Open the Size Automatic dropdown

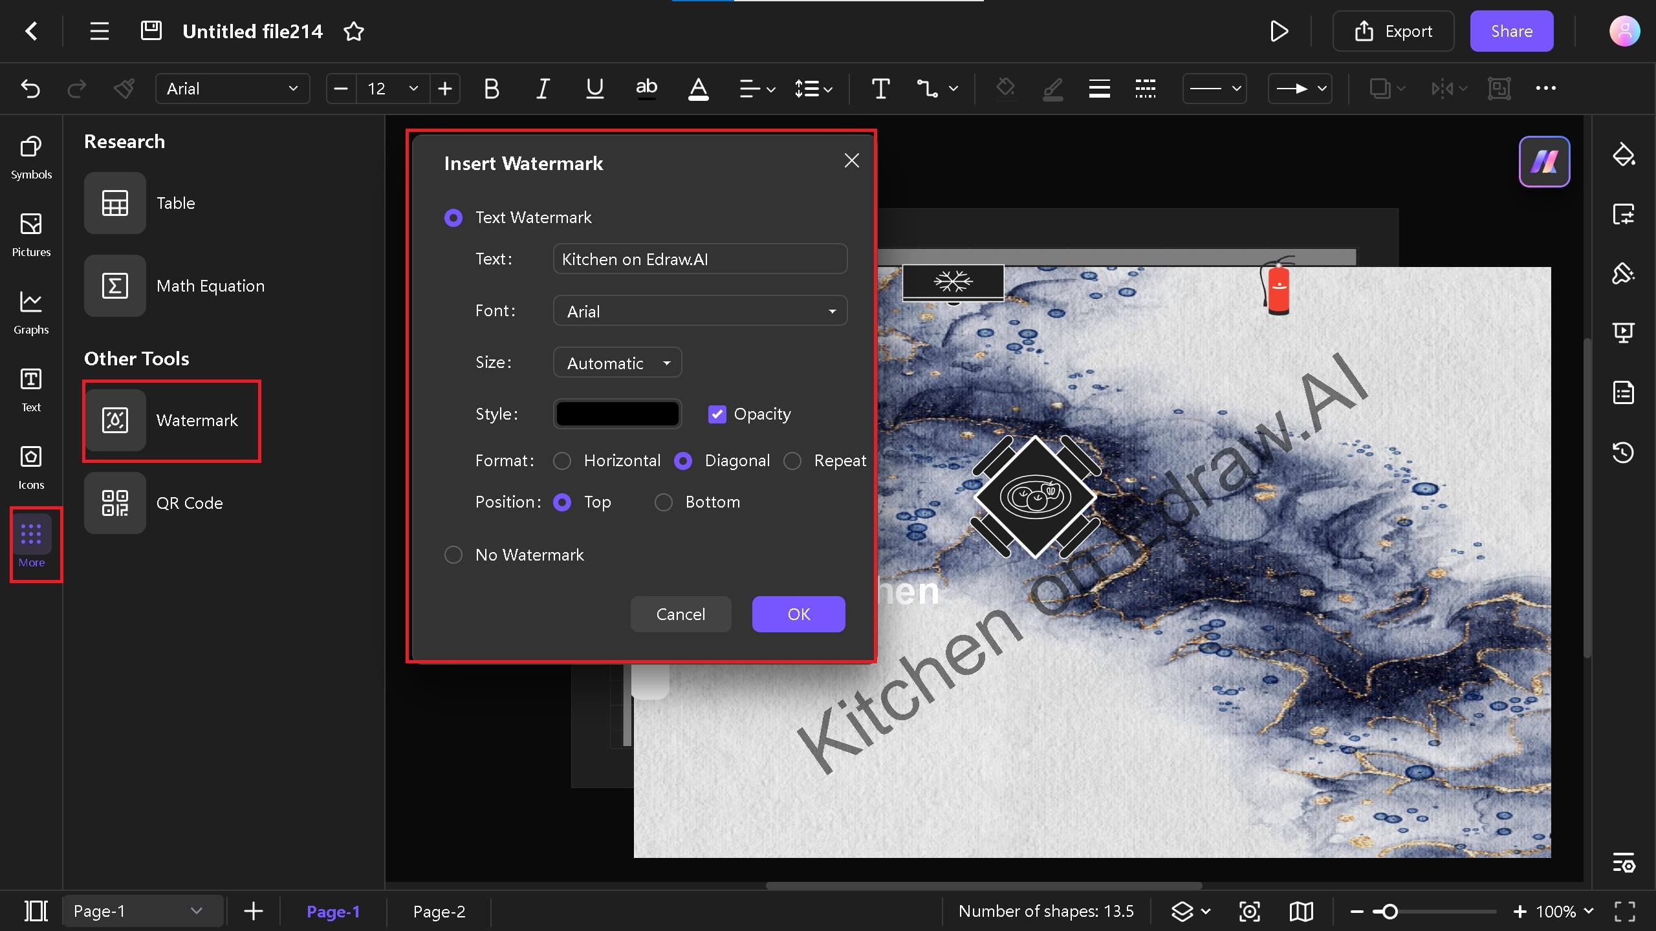pyautogui.click(x=617, y=363)
